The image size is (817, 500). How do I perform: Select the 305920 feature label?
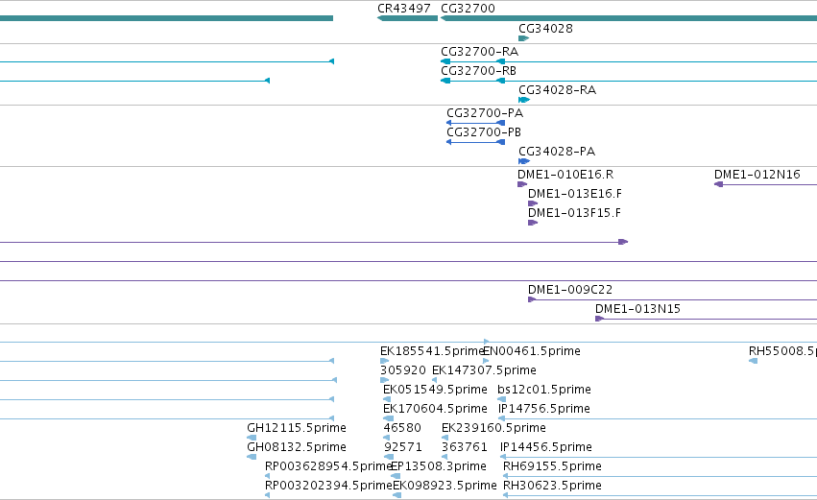point(403,370)
